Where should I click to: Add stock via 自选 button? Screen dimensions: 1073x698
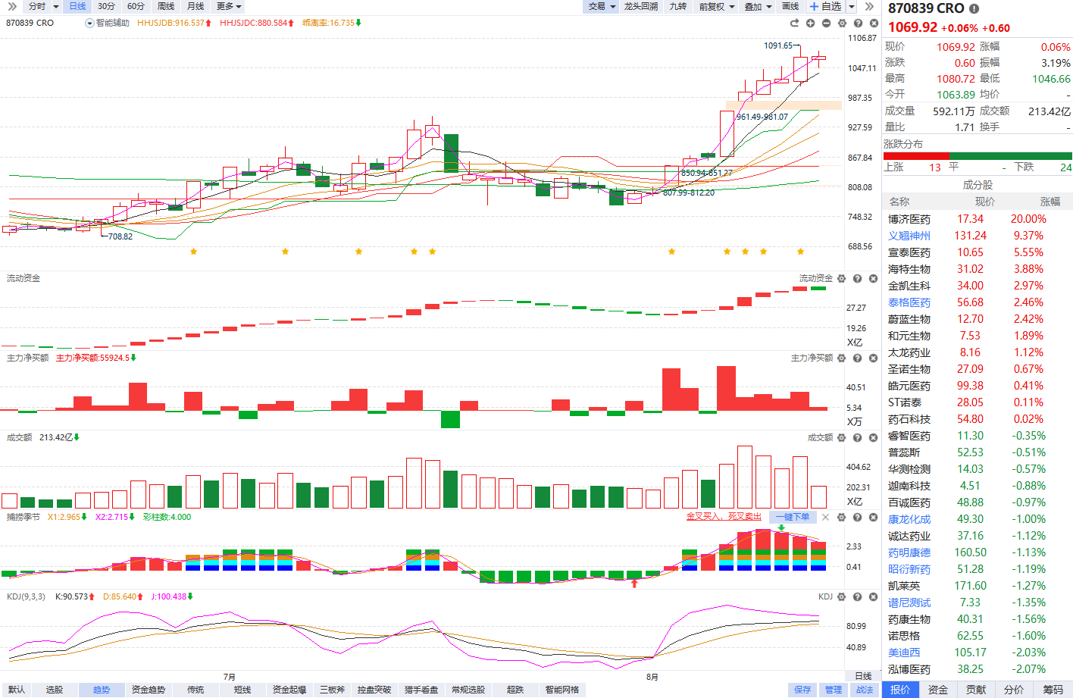coord(826,6)
